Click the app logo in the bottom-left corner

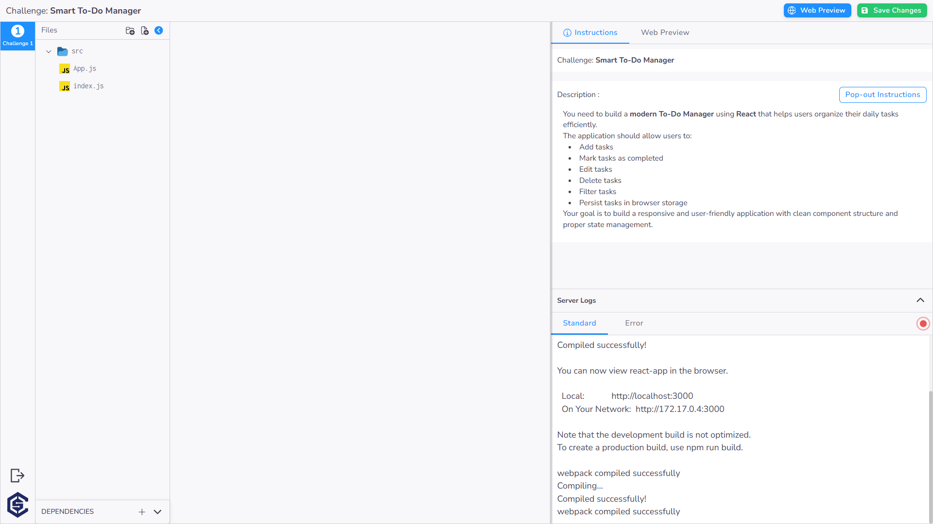[x=17, y=505]
